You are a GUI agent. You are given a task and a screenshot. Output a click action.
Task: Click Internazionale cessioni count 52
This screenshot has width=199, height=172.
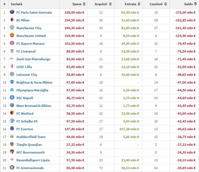coord(156,168)
